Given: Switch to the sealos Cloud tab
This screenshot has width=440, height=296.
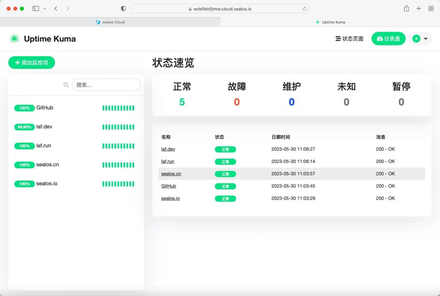Looking at the screenshot, I should point(110,22).
